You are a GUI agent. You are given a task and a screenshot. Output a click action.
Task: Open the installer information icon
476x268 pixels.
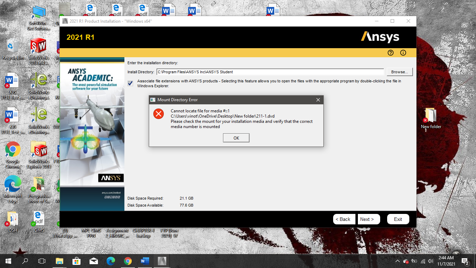click(x=403, y=53)
